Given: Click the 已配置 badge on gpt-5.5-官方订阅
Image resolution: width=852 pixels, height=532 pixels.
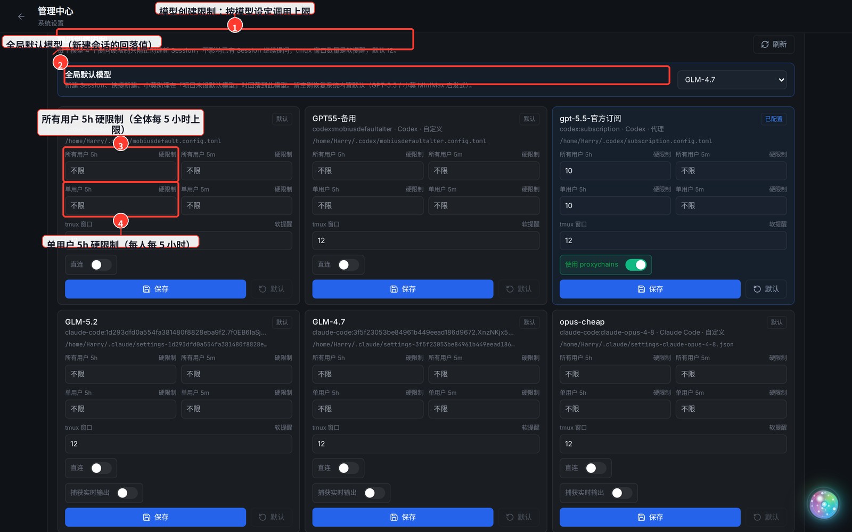Looking at the screenshot, I should click(774, 119).
